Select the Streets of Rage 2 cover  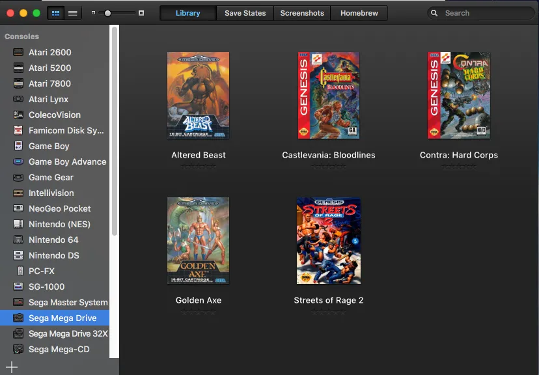coord(329,241)
